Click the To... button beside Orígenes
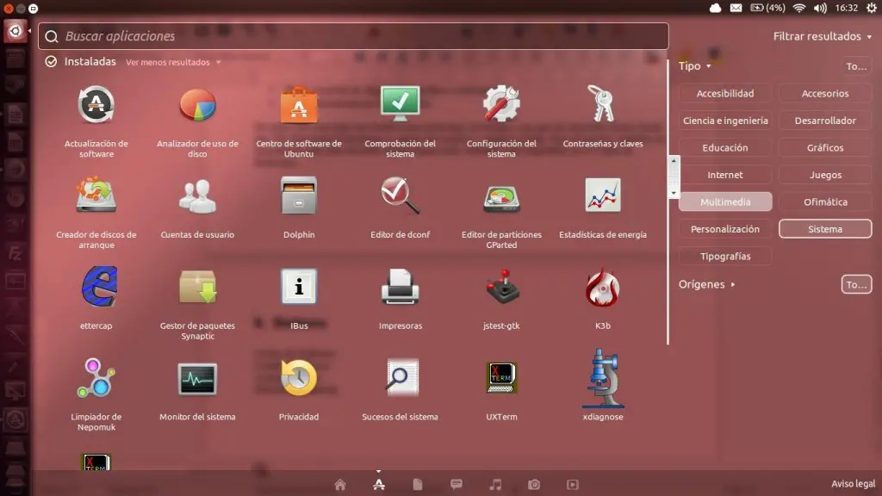This screenshot has height=496, width=882. point(856,284)
